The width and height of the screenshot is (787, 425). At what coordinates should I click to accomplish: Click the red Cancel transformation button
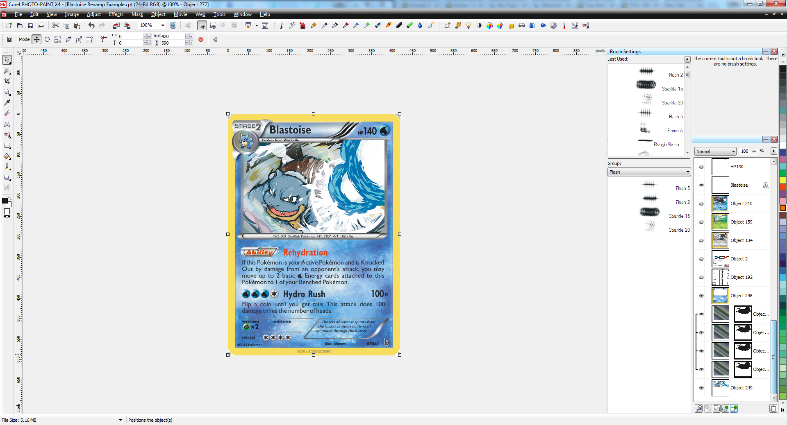[x=201, y=39]
